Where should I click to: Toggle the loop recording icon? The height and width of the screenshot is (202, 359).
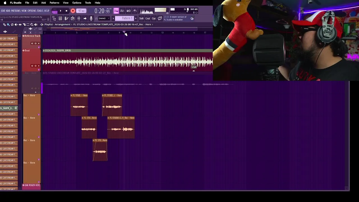128,11
